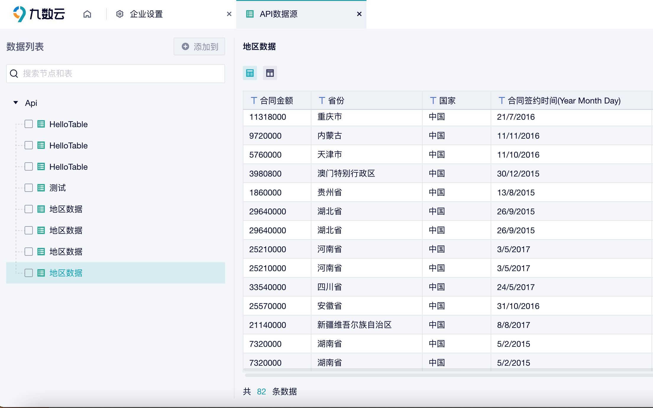Collapse the Api tree node
Image resolution: width=653 pixels, height=408 pixels.
[x=16, y=103]
